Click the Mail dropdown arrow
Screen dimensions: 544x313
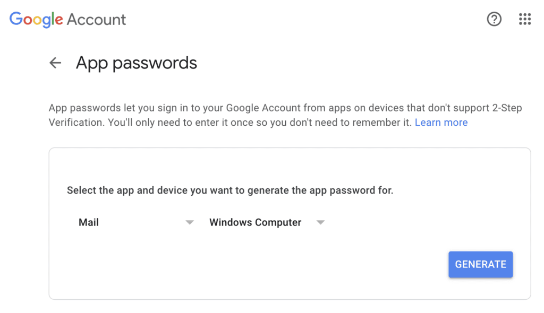[x=190, y=223]
